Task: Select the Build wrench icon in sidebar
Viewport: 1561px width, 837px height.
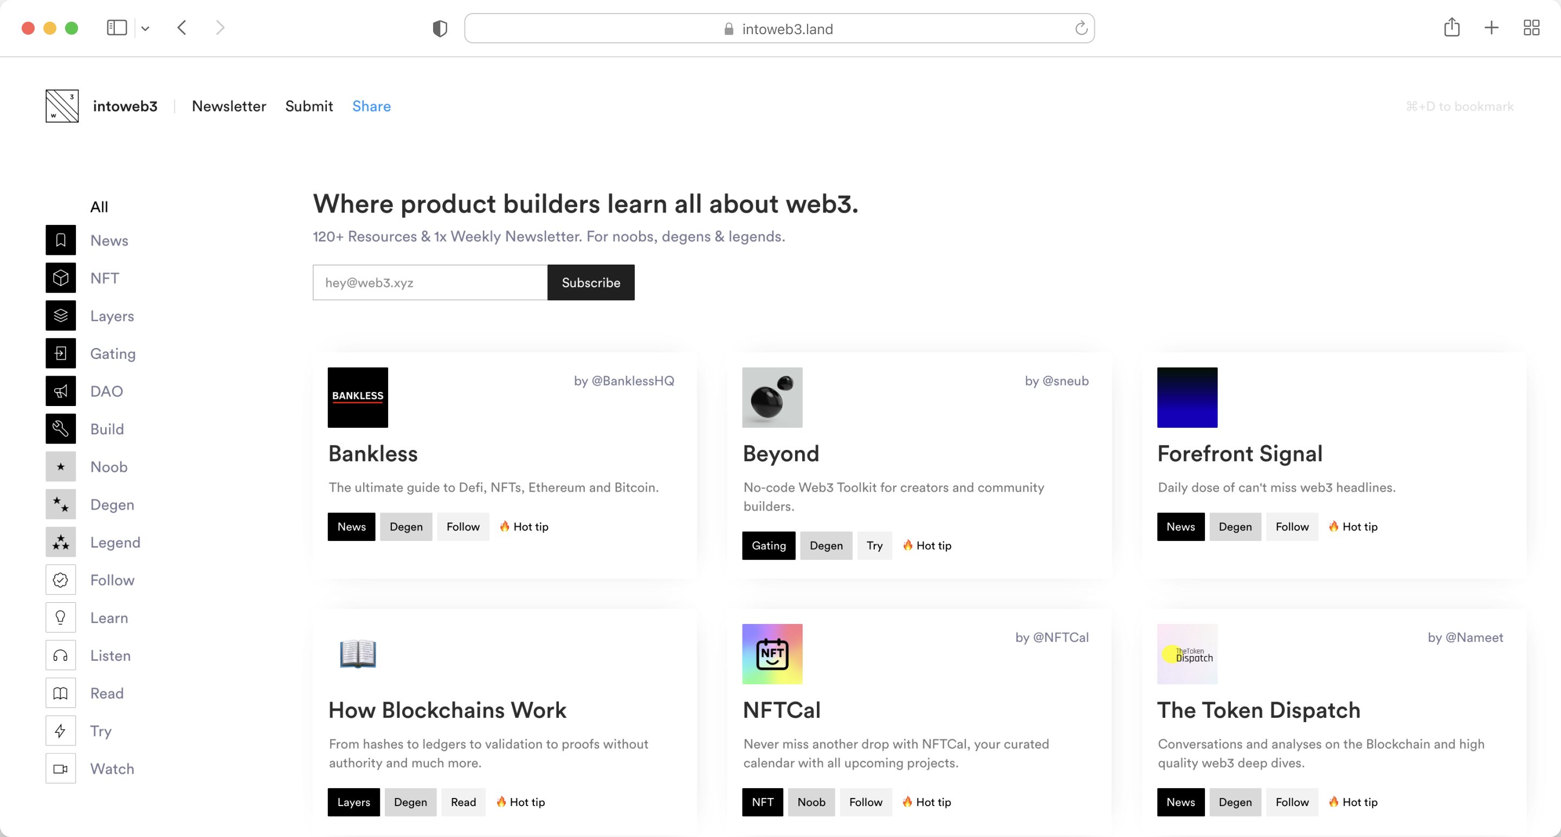Action: 61,428
